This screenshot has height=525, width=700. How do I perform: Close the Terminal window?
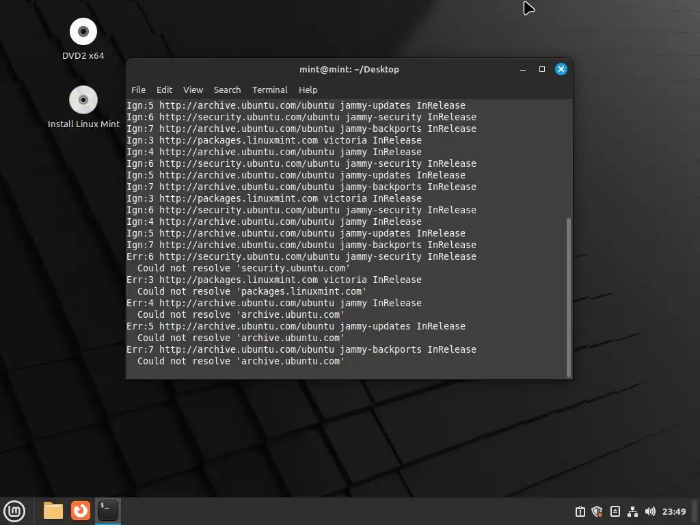pyautogui.click(x=561, y=69)
